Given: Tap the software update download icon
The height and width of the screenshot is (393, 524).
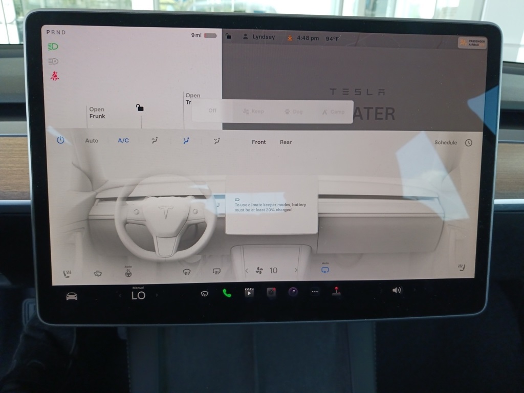Looking at the screenshot, I should [290, 38].
